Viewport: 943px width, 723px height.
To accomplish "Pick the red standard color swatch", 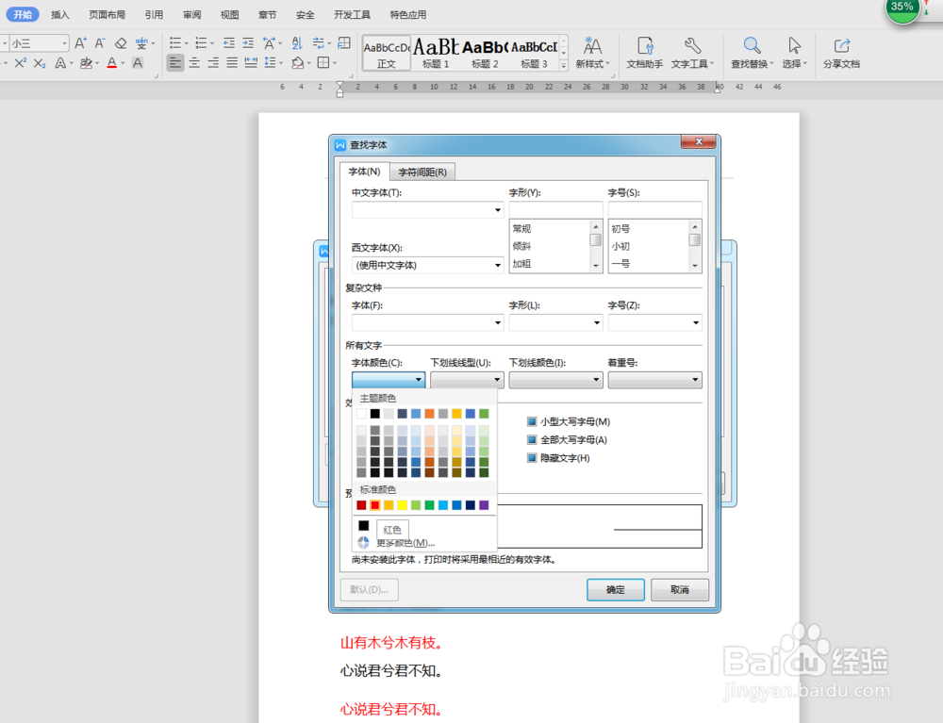I will pyautogui.click(x=373, y=505).
